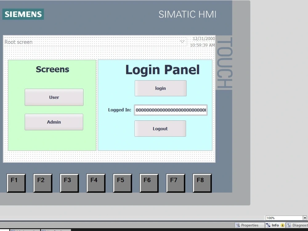The width and height of the screenshot is (308, 231).
Task: Open the zoom percentage dropdown
Action: click(304, 218)
